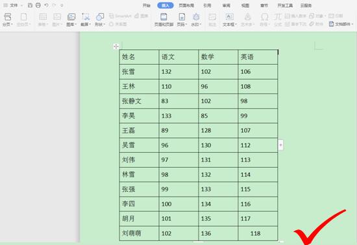Screen dimensions: 357x245
Task: Switch to the 页面布局 Page Layout tab
Action: [x=186, y=5]
